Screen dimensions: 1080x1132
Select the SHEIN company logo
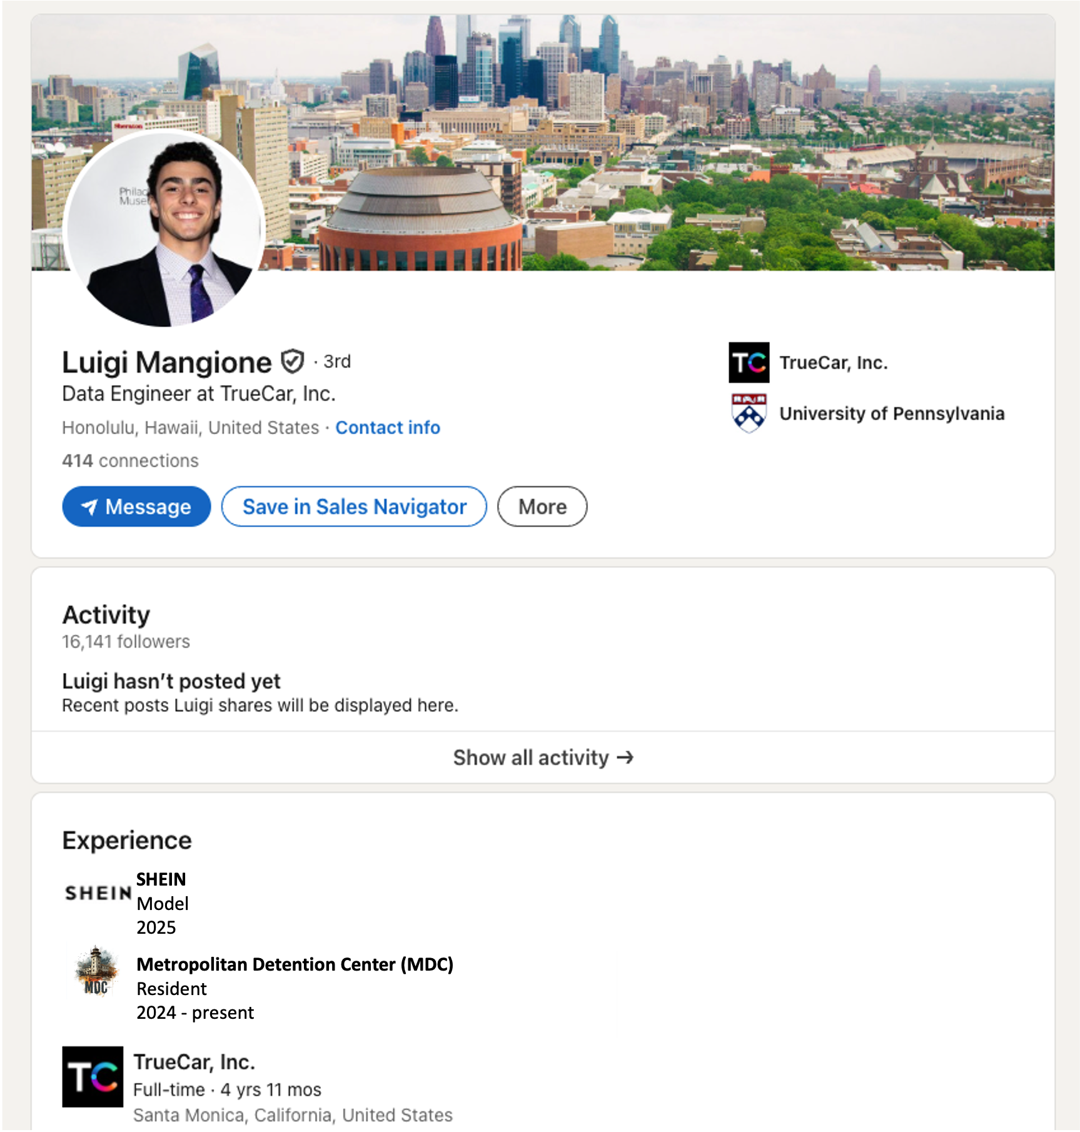point(96,892)
